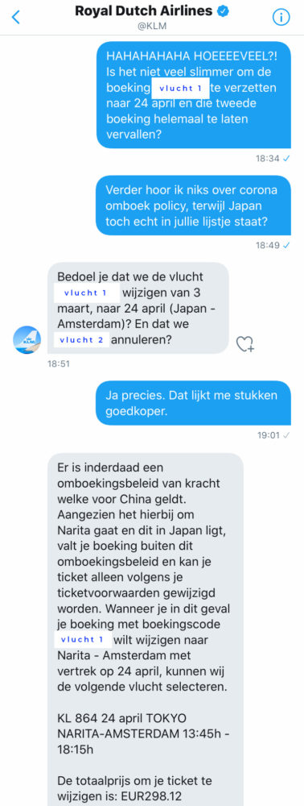Select the message about corona omboek policy
Image resolution: width=304 pixels, height=806 pixels.
[x=194, y=205]
